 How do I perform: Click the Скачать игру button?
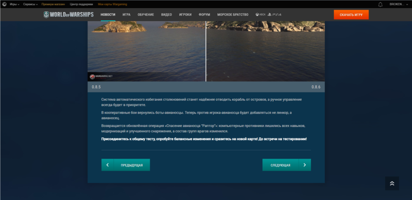(351, 15)
